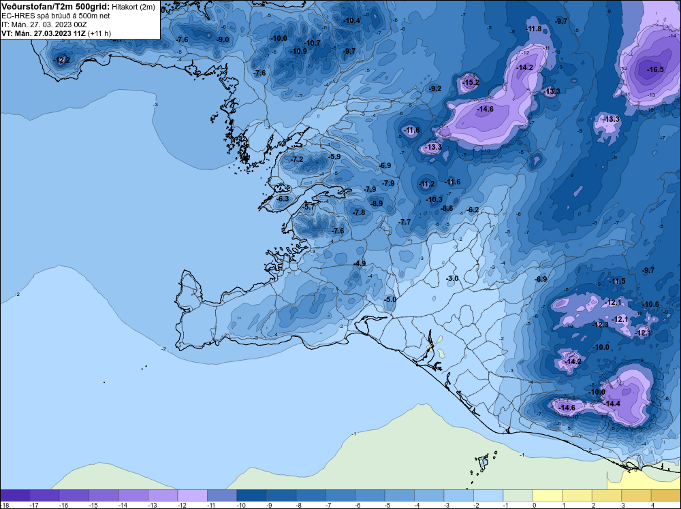681x509 pixels.
Task: Pick the dark blue legend swatch between -10 and -9
Action: [251, 495]
